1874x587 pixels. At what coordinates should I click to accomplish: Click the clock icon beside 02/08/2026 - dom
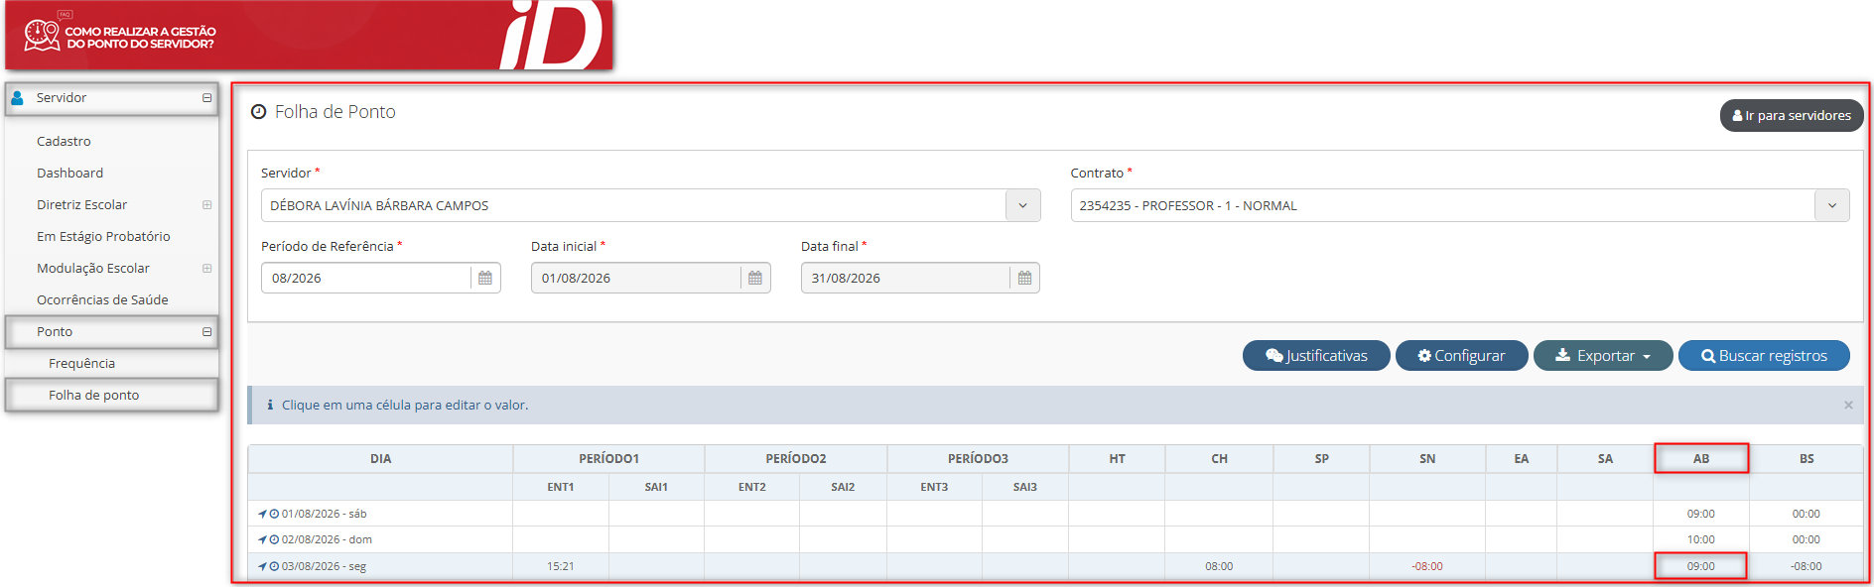click(275, 539)
